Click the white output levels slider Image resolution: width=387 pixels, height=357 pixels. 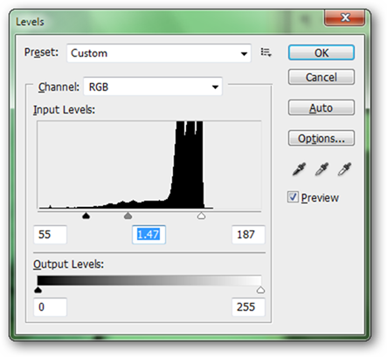coord(260,290)
